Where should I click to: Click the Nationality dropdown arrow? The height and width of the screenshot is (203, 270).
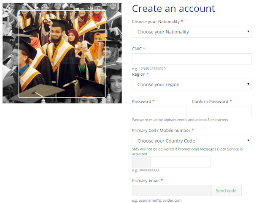tap(248, 32)
